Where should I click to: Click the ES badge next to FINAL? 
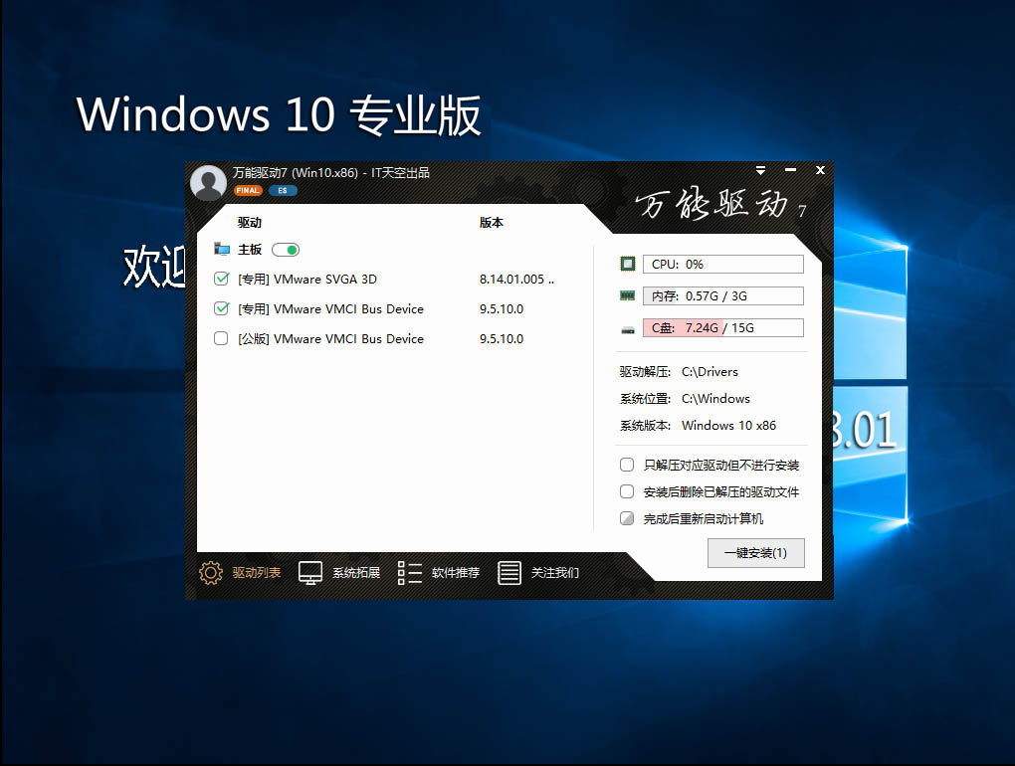pos(282,190)
